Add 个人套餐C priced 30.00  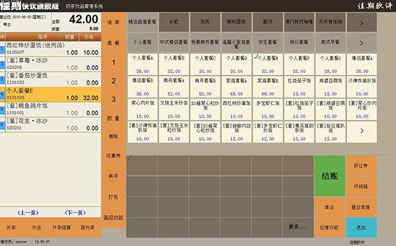point(205,64)
